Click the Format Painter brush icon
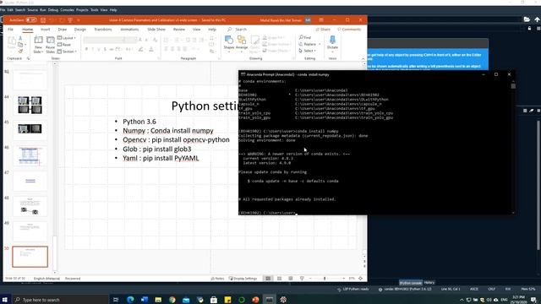Image resolution: width=541 pixels, height=304 pixels. [20, 52]
